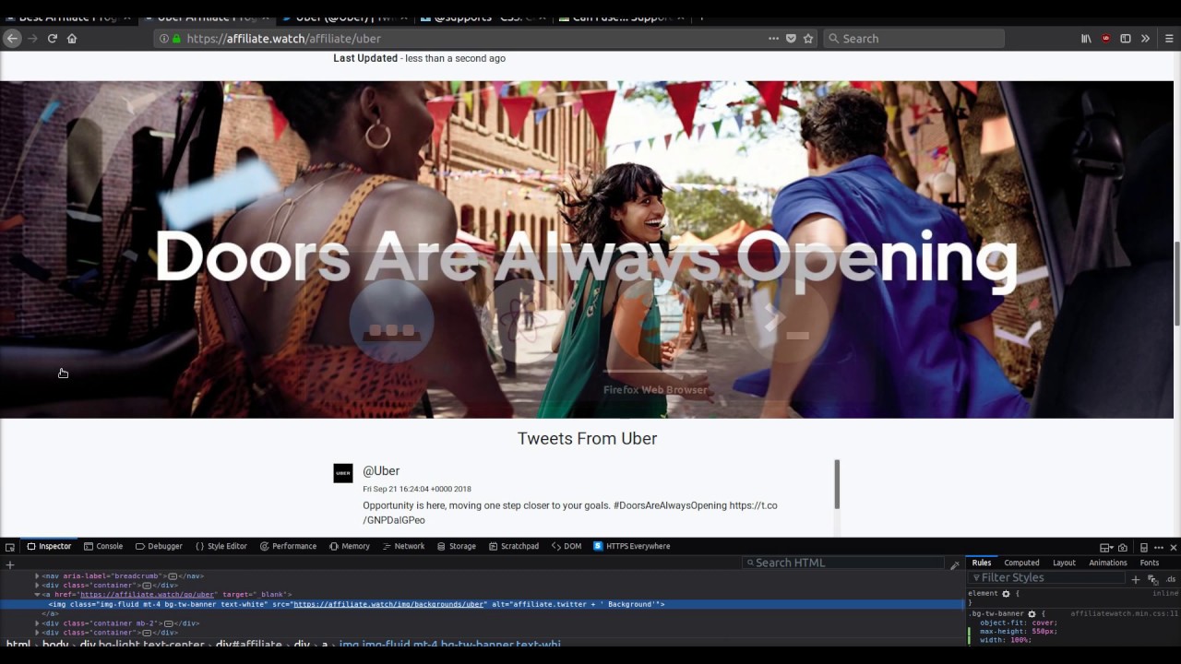1181x664 pixels.
Task: Collapse the anchor href node arrow
Action: coord(38,595)
